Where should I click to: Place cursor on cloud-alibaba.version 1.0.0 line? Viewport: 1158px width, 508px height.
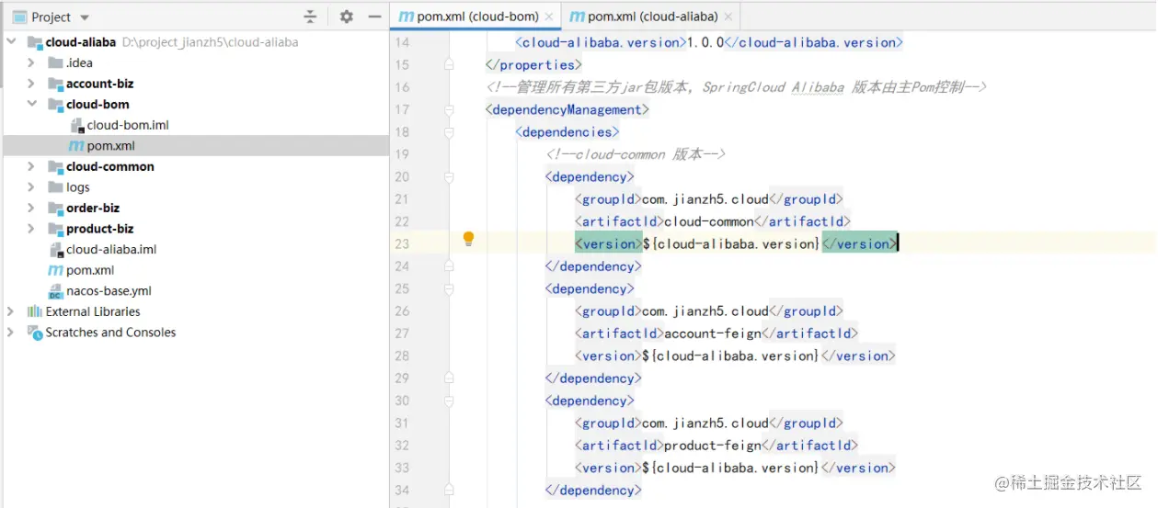click(x=709, y=42)
